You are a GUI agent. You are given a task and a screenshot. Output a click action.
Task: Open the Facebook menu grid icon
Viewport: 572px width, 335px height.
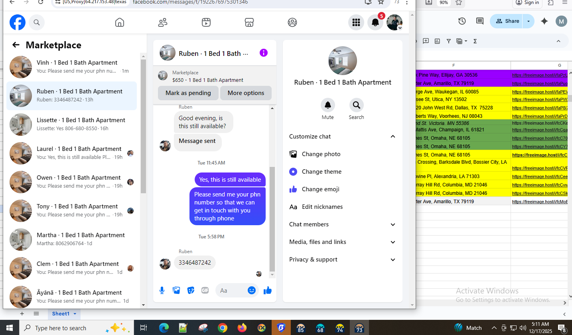[356, 22]
